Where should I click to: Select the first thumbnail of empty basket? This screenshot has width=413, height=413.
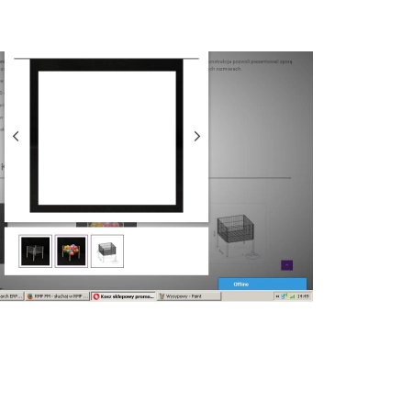pos(36,251)
